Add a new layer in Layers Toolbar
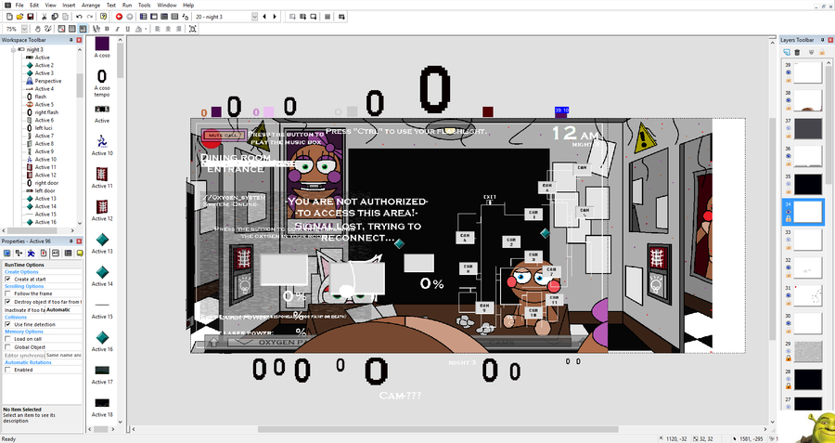The image size is (835, 443). coord(786,52)
